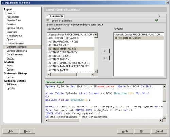Click down arrow of Not selected list scrollbar
The width and height of the screenshot is (170, 137).
tap(96, 71)
